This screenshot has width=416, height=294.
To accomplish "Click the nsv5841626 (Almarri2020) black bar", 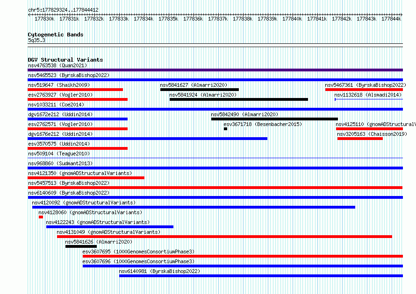I will tap(81, 246).
